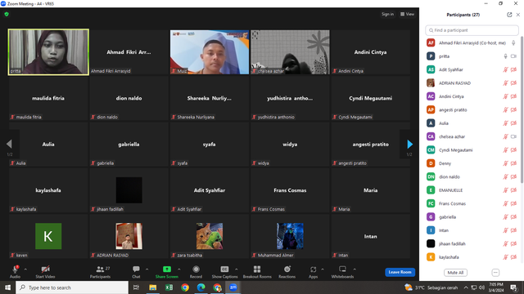This screenshot has height=294, width=524.
Task: Open Windows Start menu
Action: coord(7,287)
